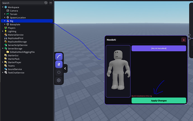Click the SoundService icon

pos(6,69)
